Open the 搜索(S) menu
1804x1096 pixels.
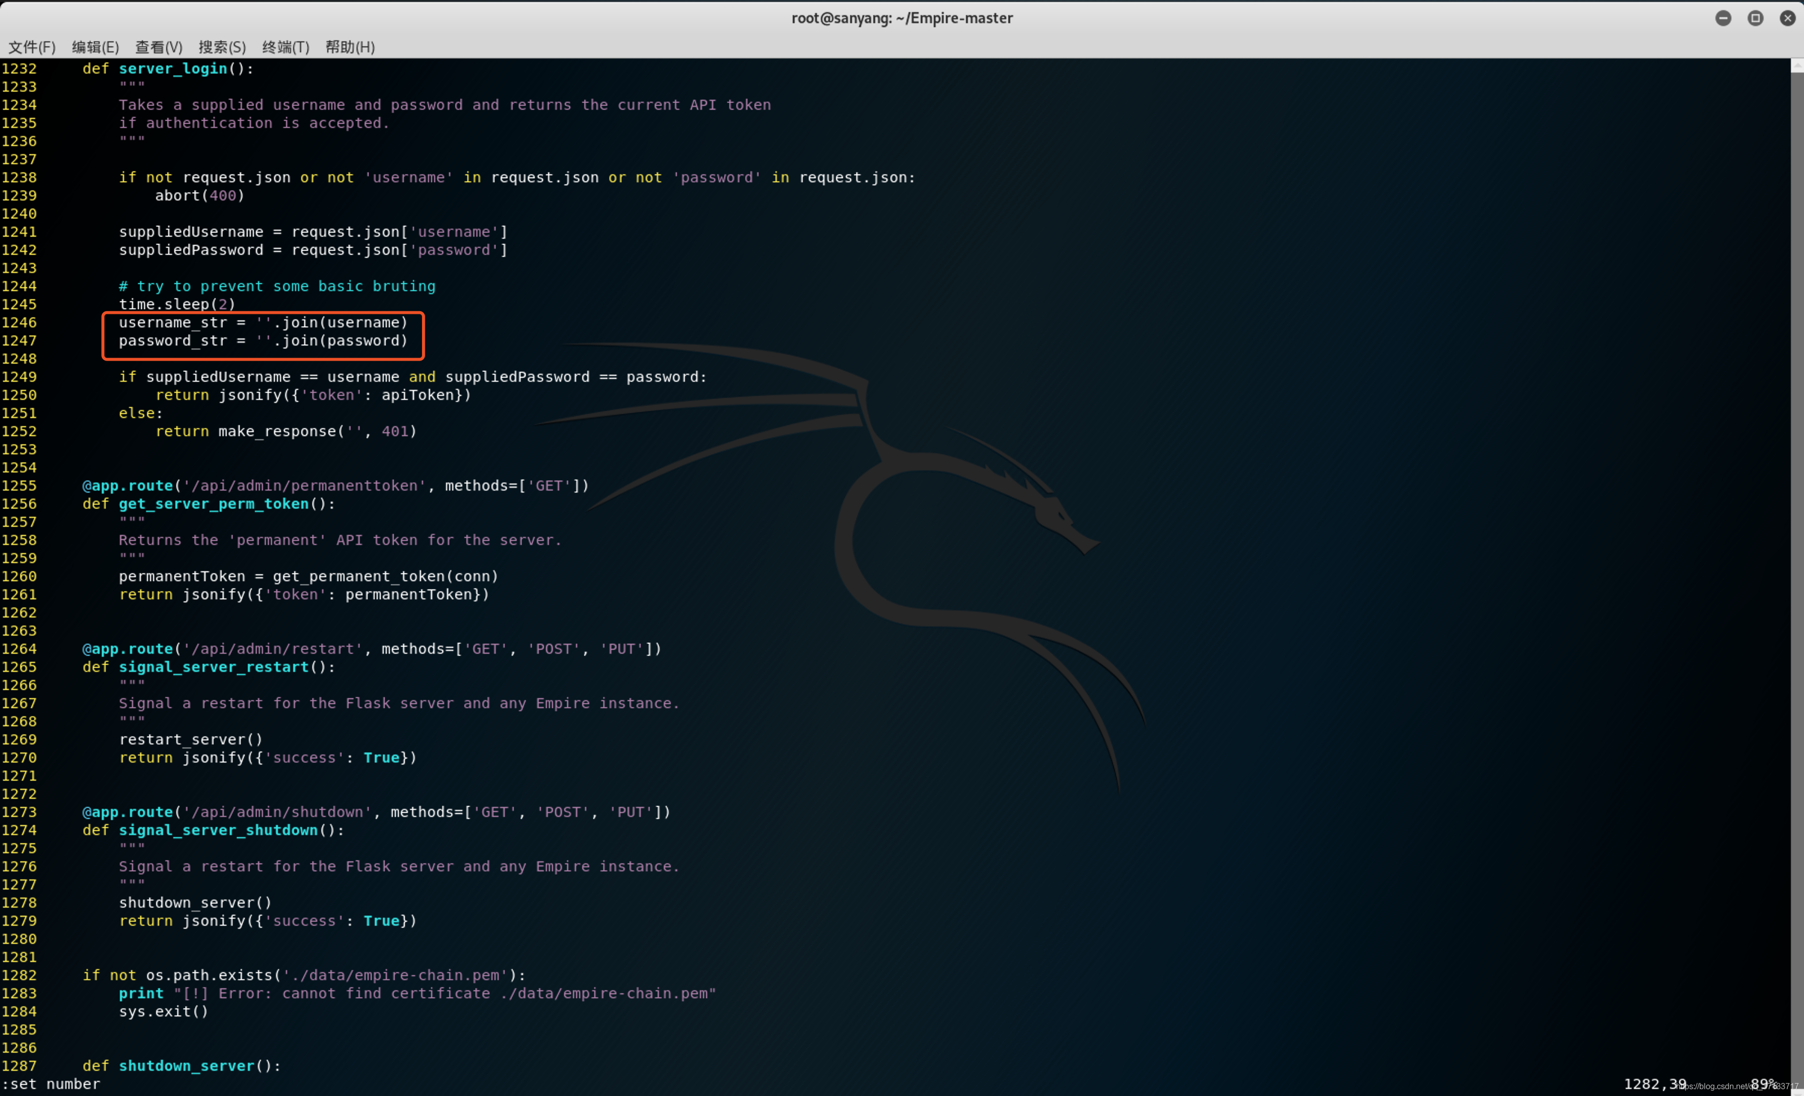222,47
